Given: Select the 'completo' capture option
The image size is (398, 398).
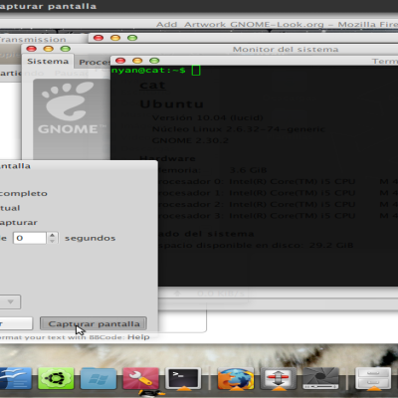Looking at the screenshot, I should 24,193.
